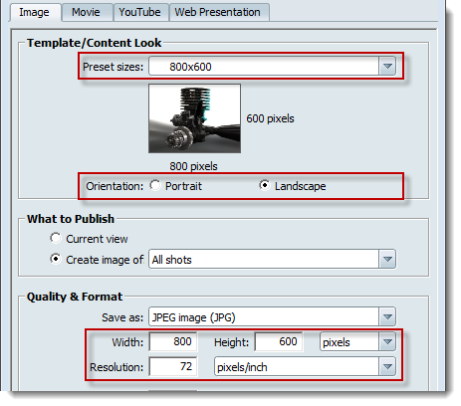Click the Image tab

coord(35,12)
